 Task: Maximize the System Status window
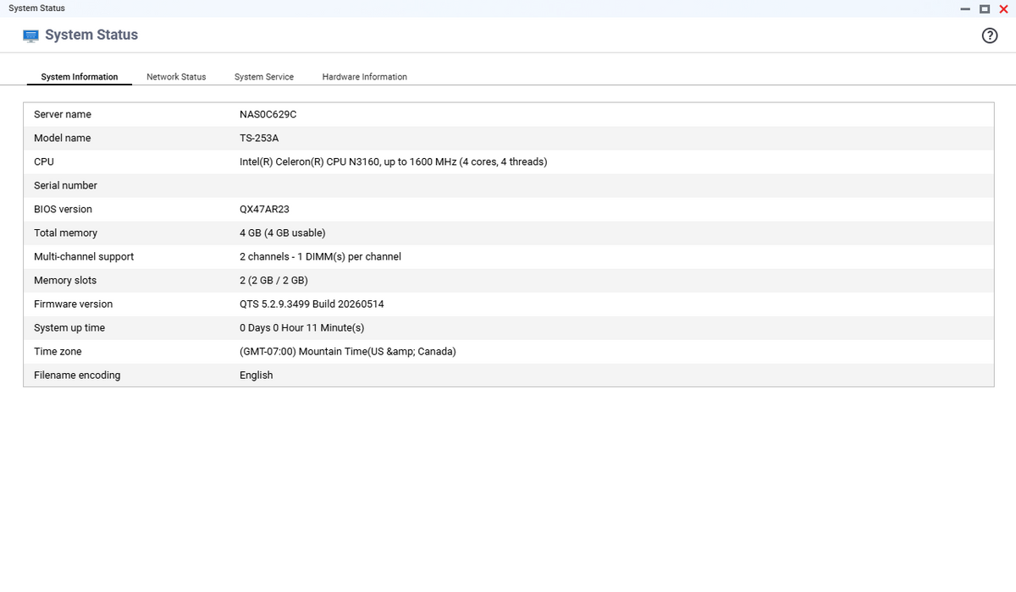click(x=984, y=9)
